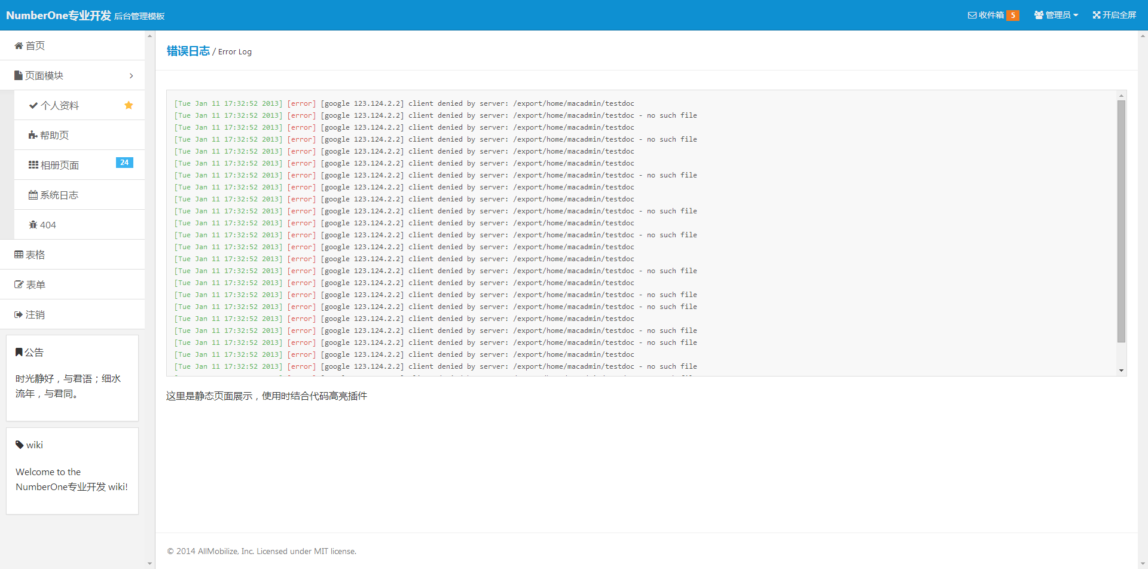1148x569 pixels.
Task: Open the 相册页面 menu item
Action: [59, 166]
